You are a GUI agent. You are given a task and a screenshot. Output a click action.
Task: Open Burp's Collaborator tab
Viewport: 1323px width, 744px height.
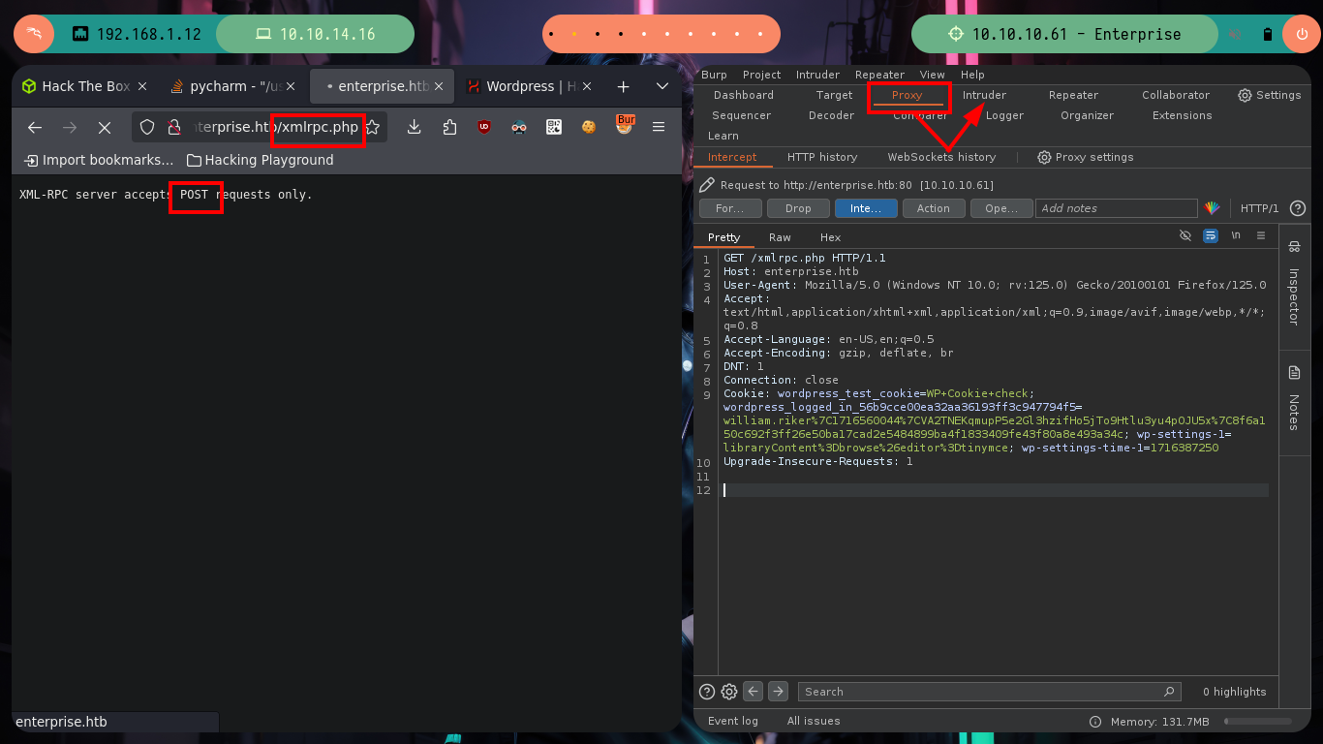click(x=1176, y=95)
